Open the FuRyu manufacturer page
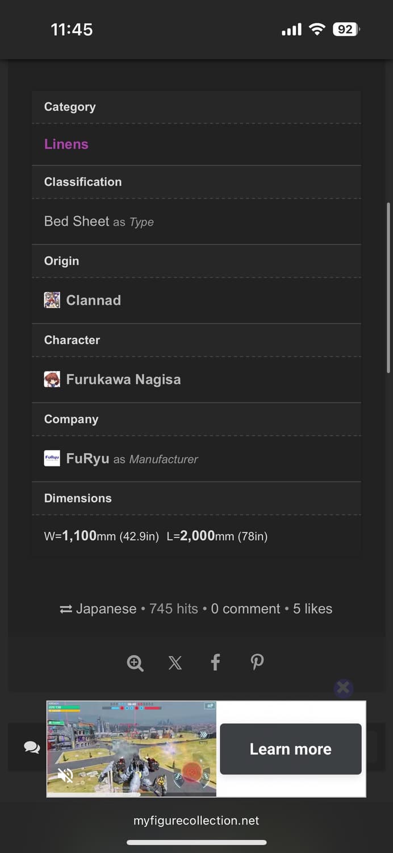 coord(87,458)
